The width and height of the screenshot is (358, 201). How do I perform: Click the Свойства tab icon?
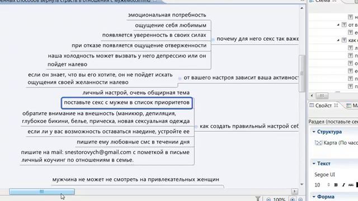(312, 106)
